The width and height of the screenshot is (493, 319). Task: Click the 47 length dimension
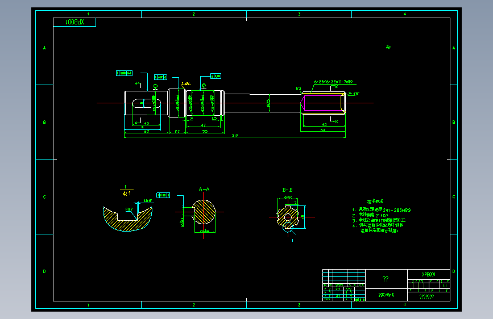point(204,125)
